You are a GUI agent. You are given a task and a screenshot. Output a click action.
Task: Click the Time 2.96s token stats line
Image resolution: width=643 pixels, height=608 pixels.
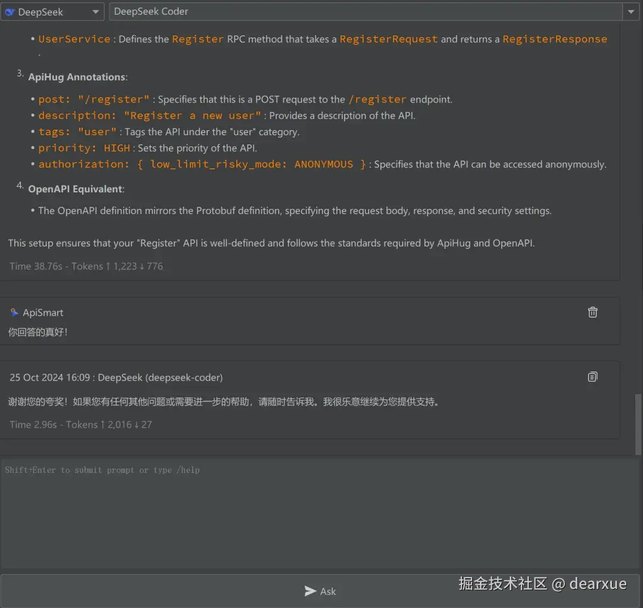click(x=81, y=425)
